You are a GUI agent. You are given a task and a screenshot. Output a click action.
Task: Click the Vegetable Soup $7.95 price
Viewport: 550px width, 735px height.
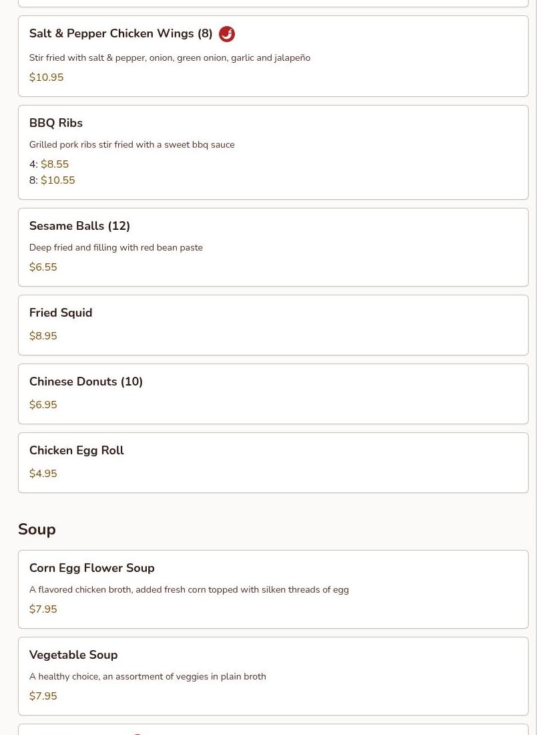(x=43, y=696)
